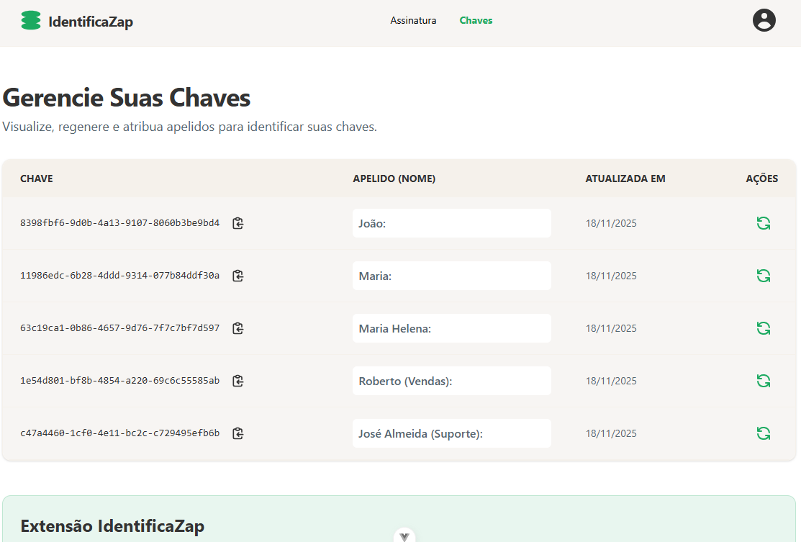
Task: Regenerate the key for Maria
Action: pyautogui.click(x=764, y=276)
